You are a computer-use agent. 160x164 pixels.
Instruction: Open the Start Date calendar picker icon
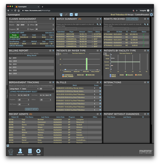[x=28, y=95]
